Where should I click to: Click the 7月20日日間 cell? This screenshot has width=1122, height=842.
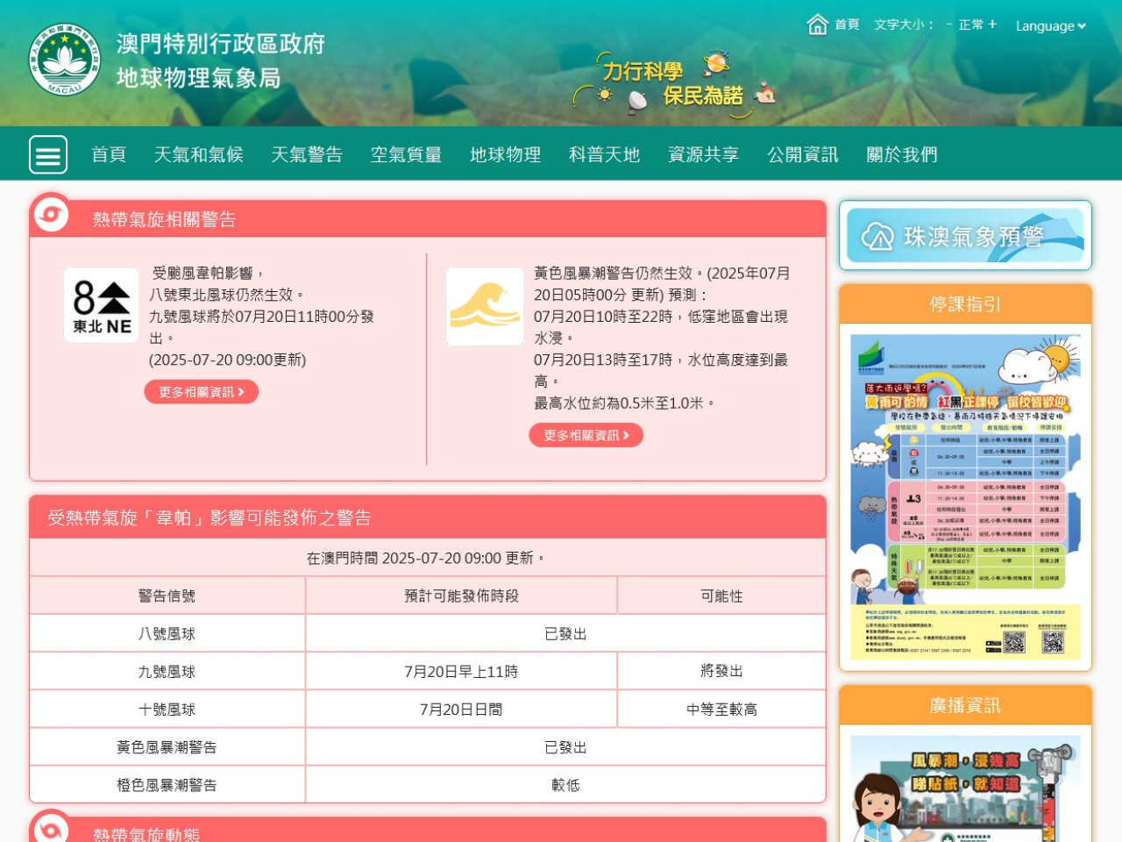461,709
